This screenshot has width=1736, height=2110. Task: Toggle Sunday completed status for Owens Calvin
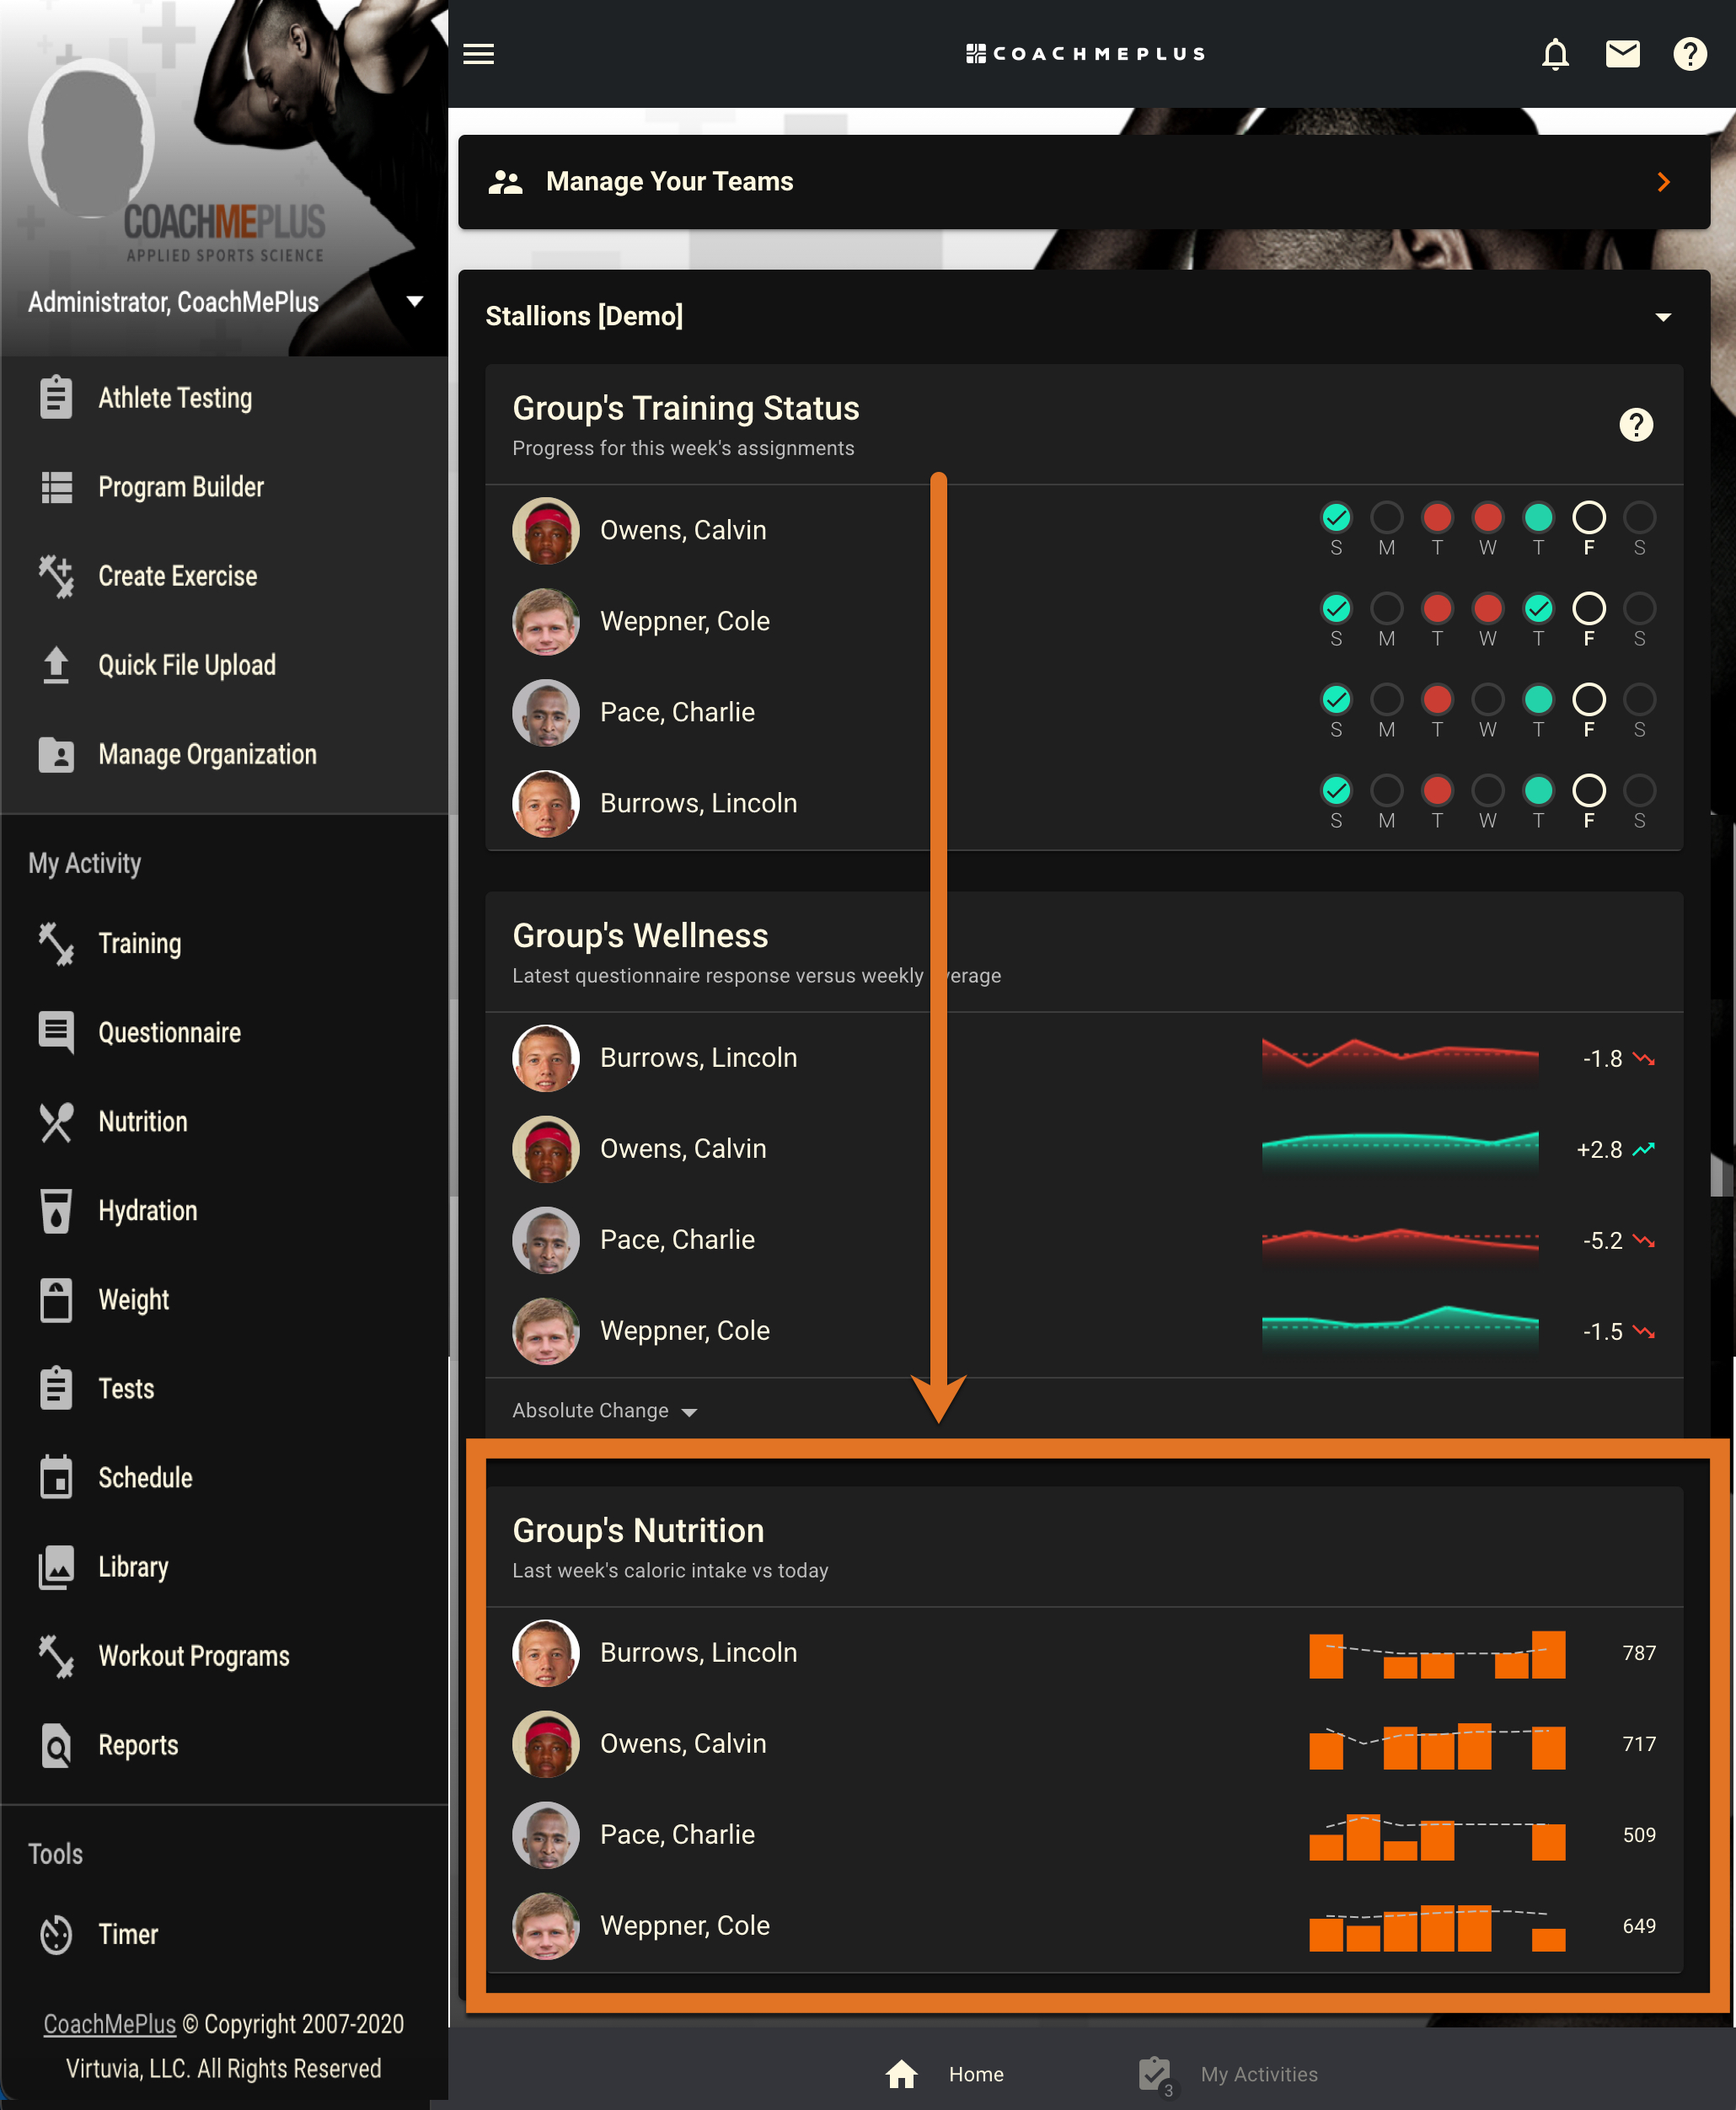(x=1337, y=517)
